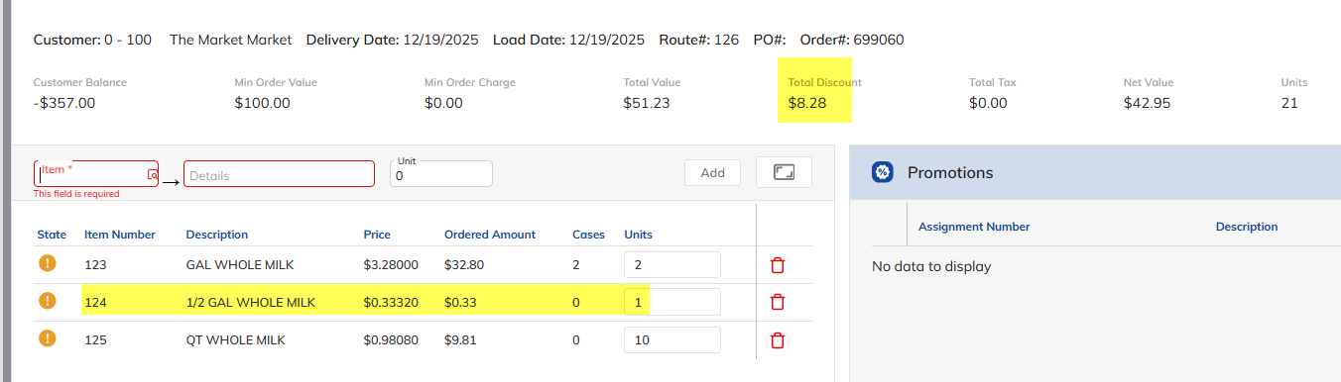Click the Total Discount value $8.28
Image resolution: width=1341 pixels, height=382 pixels.
807,102
